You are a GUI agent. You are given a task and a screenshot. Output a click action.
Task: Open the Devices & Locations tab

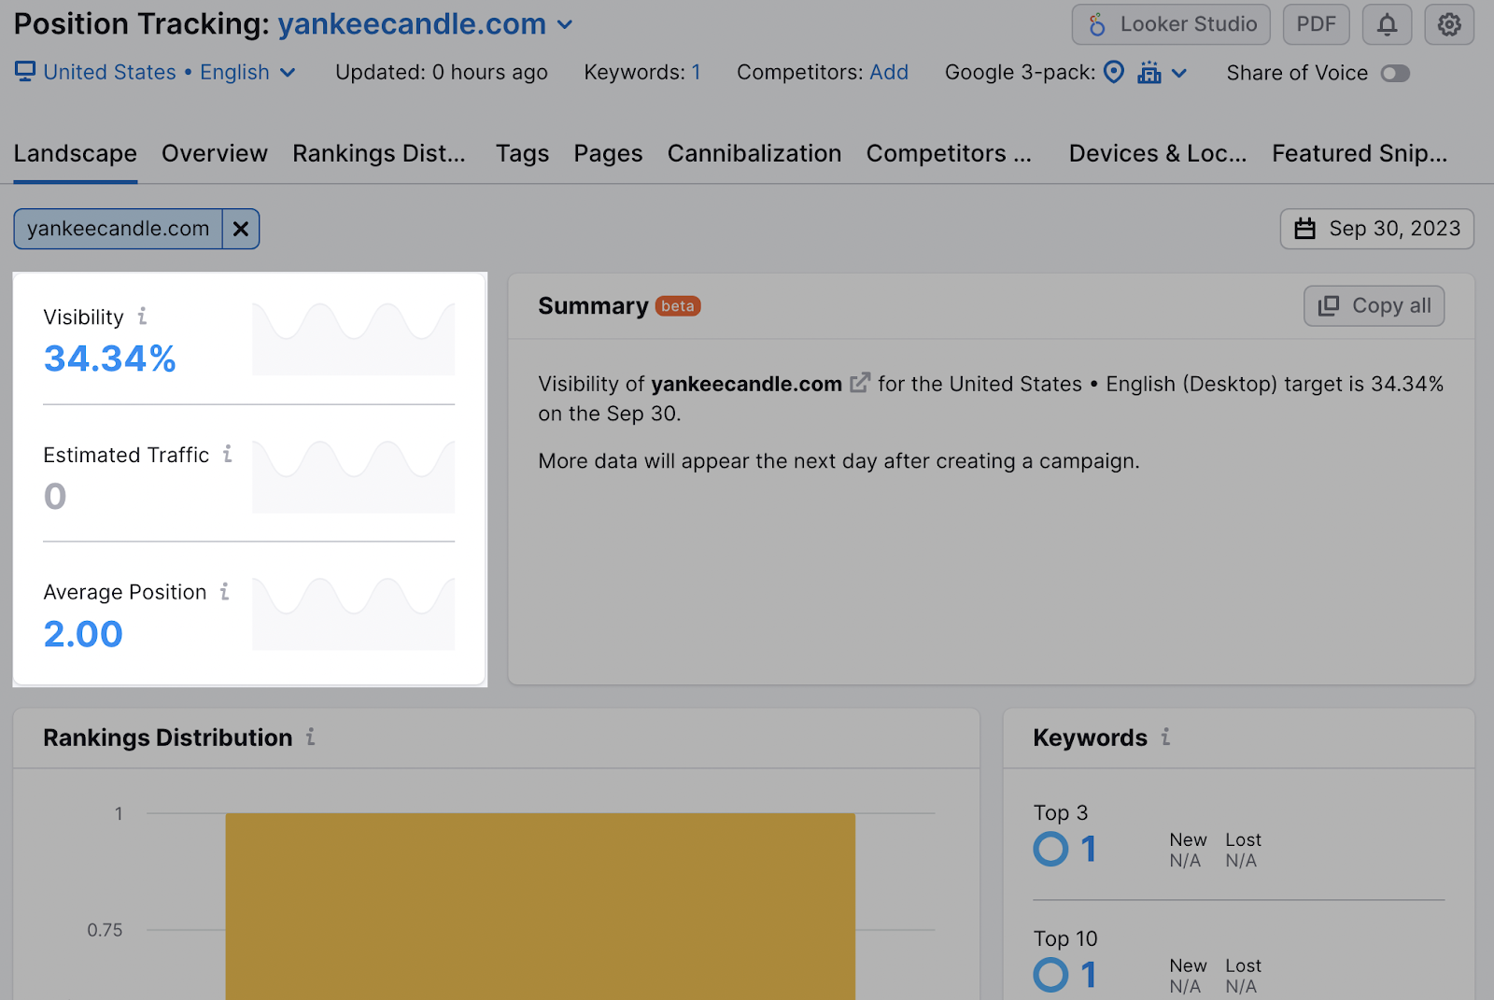pos(1158,153)
